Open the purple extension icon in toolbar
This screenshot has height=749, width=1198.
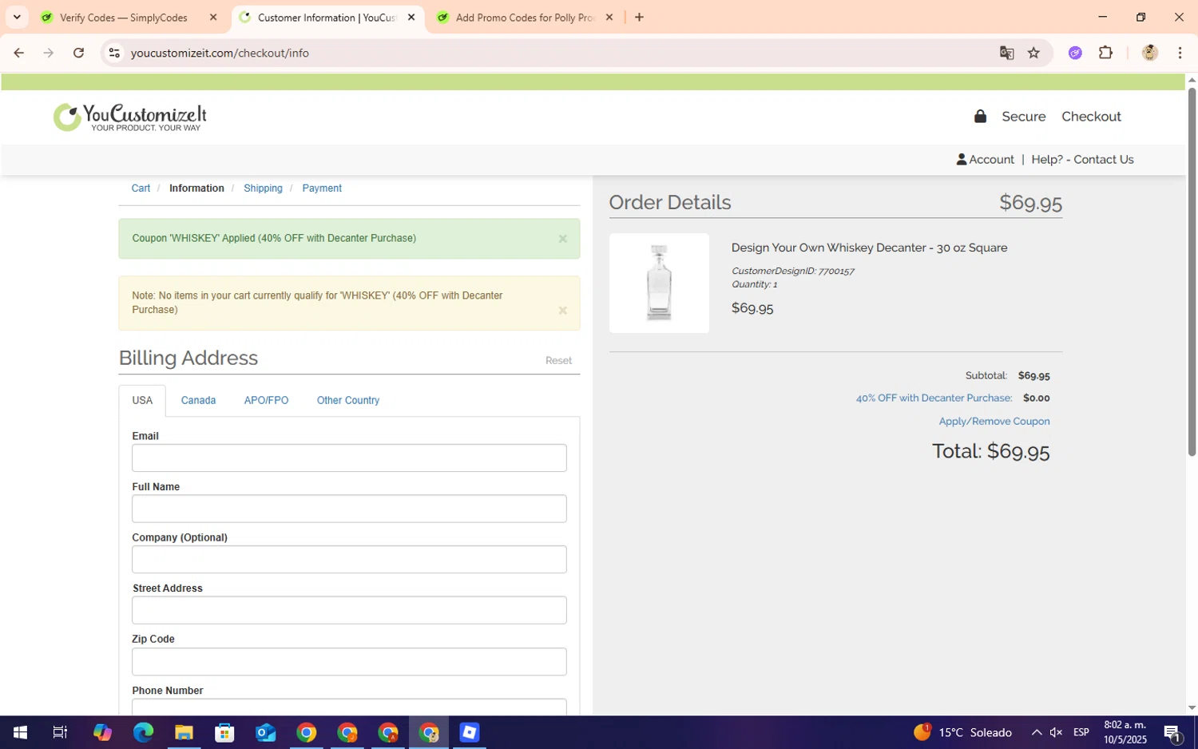pos(1075,53)
